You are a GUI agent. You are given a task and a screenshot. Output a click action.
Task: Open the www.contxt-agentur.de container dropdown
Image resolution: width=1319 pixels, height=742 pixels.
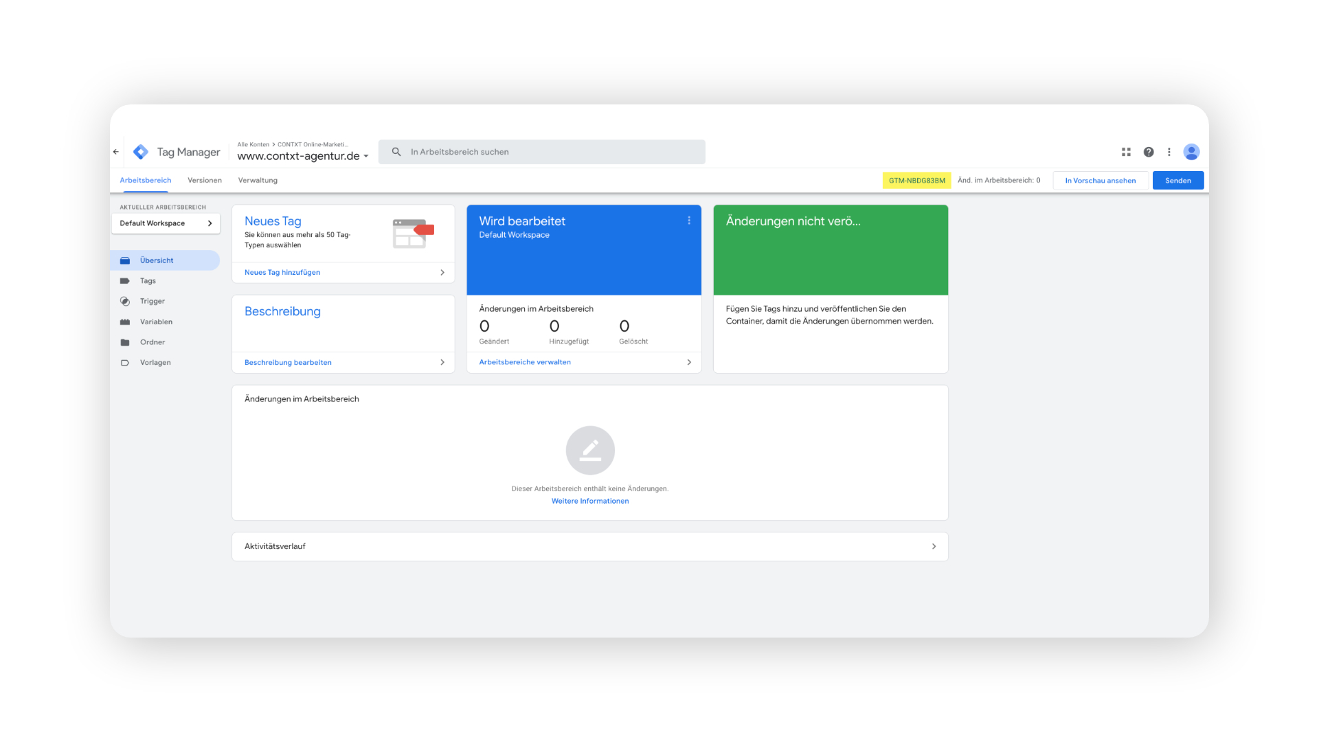point(303,156)
